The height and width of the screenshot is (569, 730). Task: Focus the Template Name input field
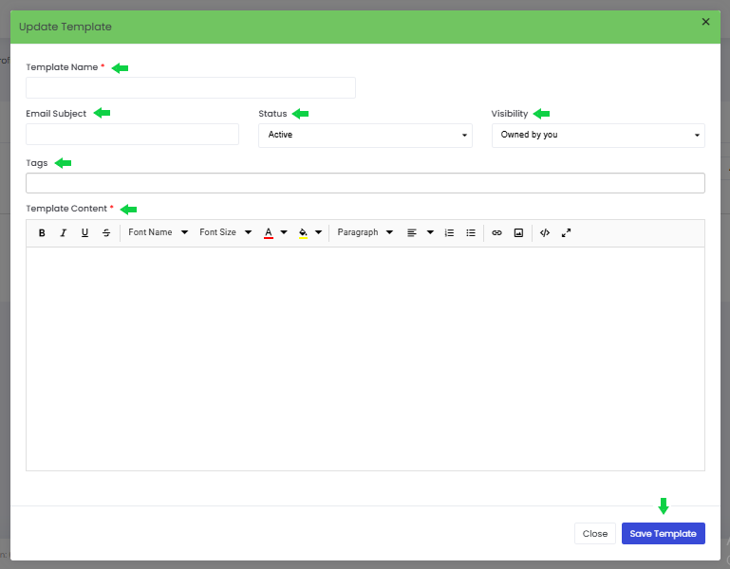pyautogui.click(x=191, y=88)
